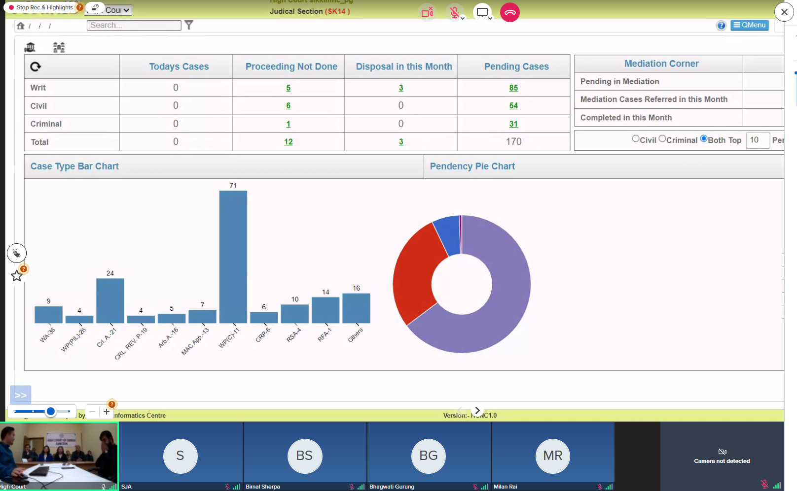The image size is (797, 491).
Task: Stop Rec & Highlights recording
Action: tap(41, 7)
